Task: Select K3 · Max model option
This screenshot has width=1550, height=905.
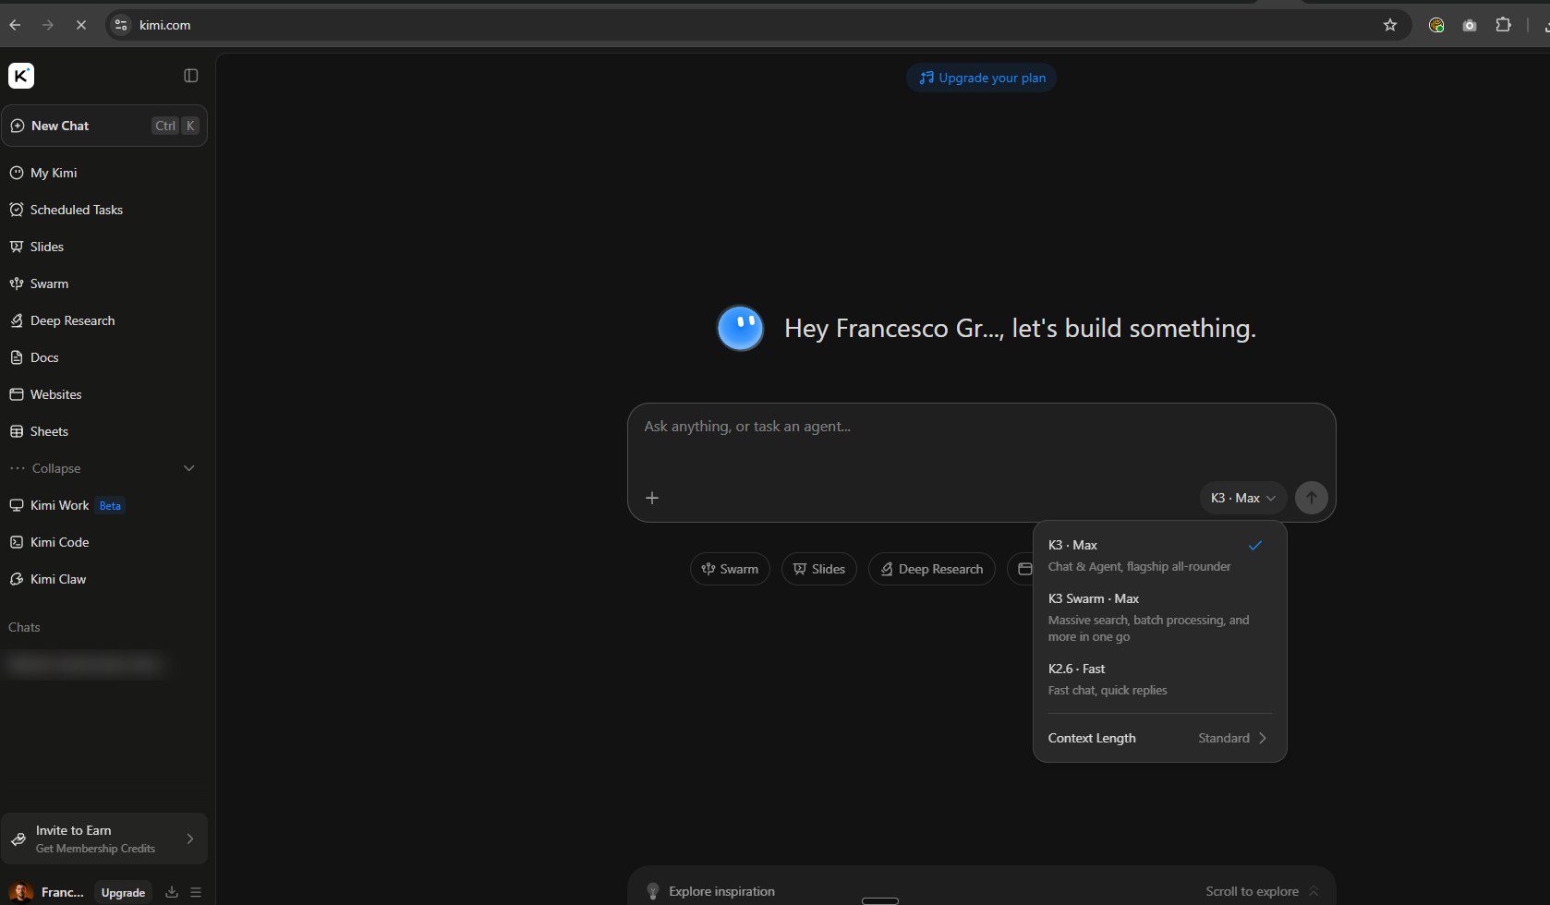Action: click(x=1159, y=555)
